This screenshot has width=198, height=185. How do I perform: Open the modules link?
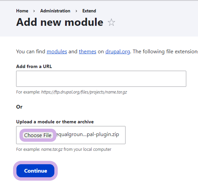click(57, 52)
